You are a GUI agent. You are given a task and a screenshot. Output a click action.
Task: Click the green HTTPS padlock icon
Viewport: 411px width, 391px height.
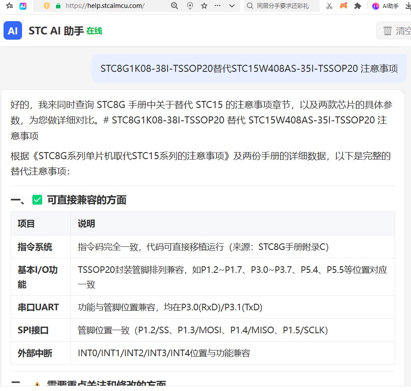tap(58, 6)
